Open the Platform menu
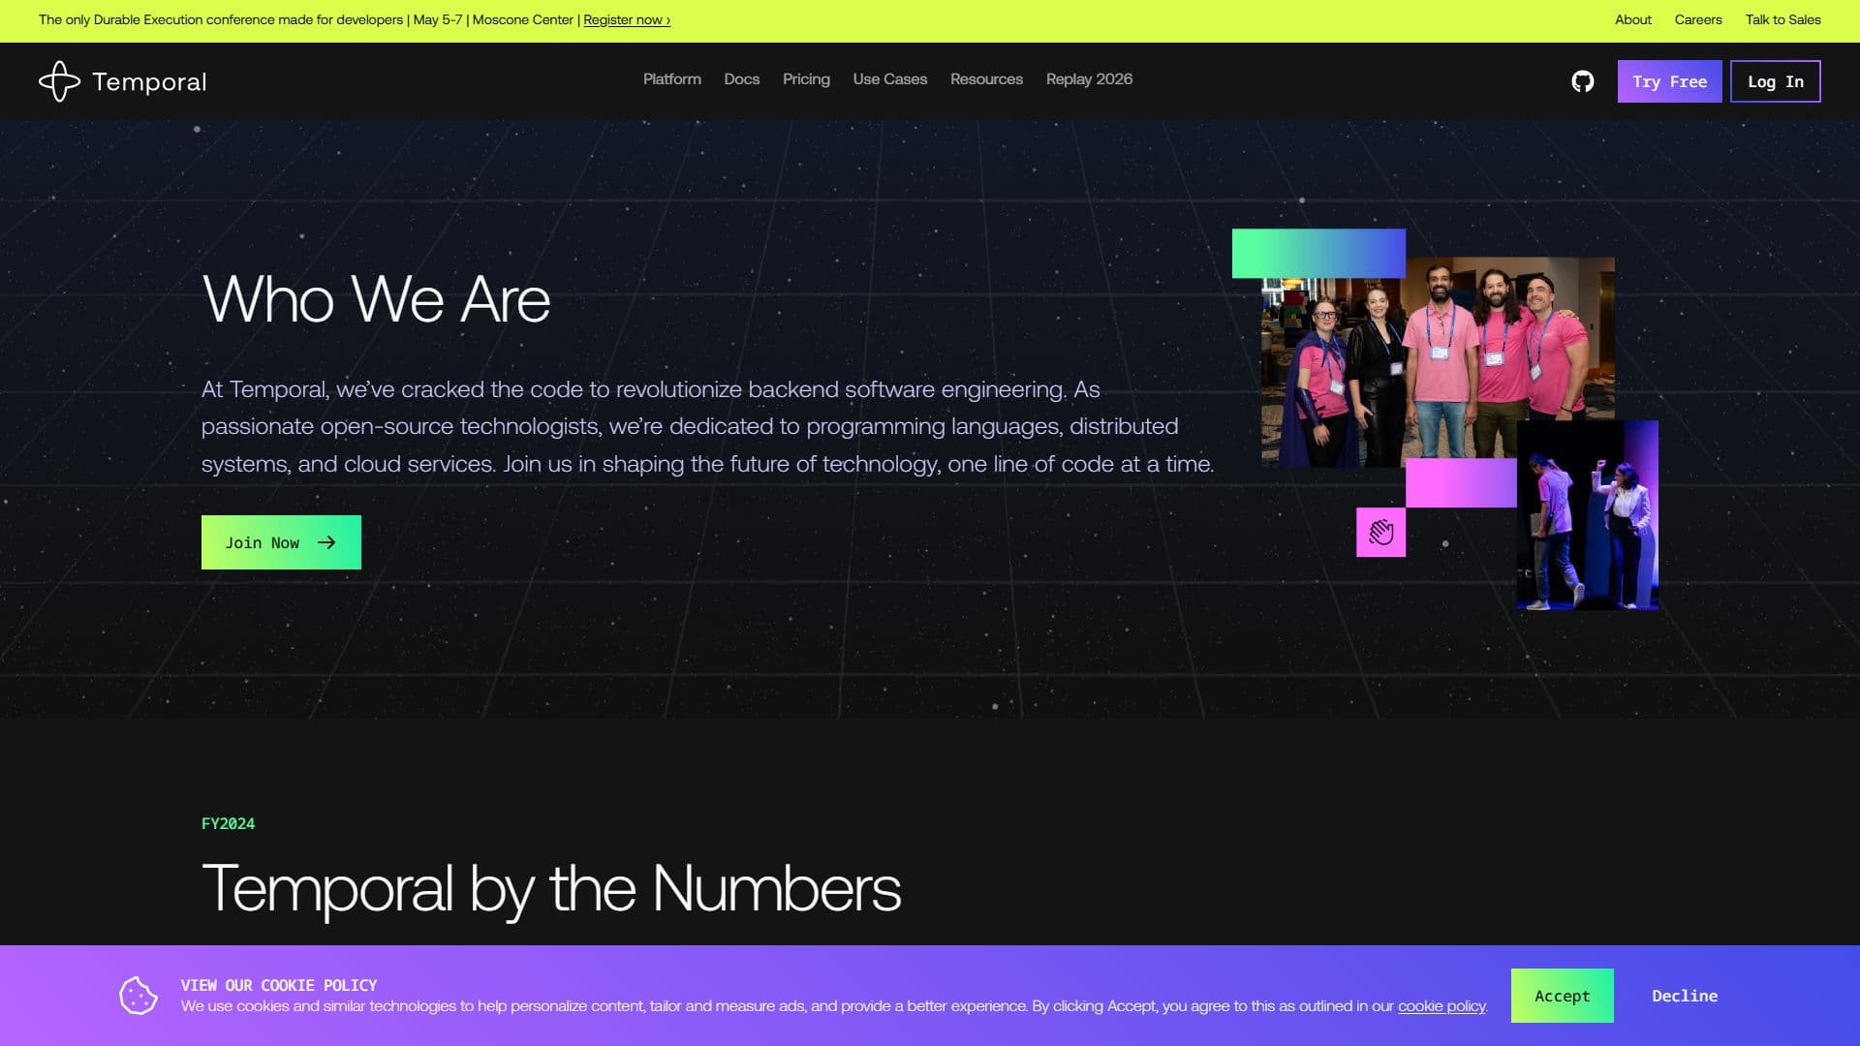The height and width of the screenshot is (1046, 1860). coord(671,79)
